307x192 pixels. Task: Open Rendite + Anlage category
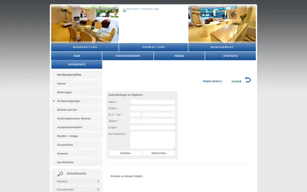[x=77, y=136]
